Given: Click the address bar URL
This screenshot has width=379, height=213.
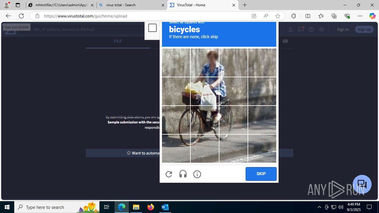Looking at the screenshot, I should [x=86, y=16].
